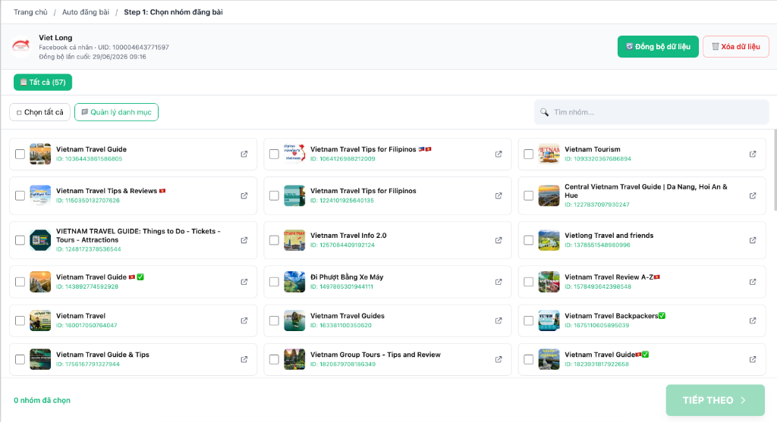
Task: Click the Xóa dữ liệu button
Action: [x=736, y=46]
